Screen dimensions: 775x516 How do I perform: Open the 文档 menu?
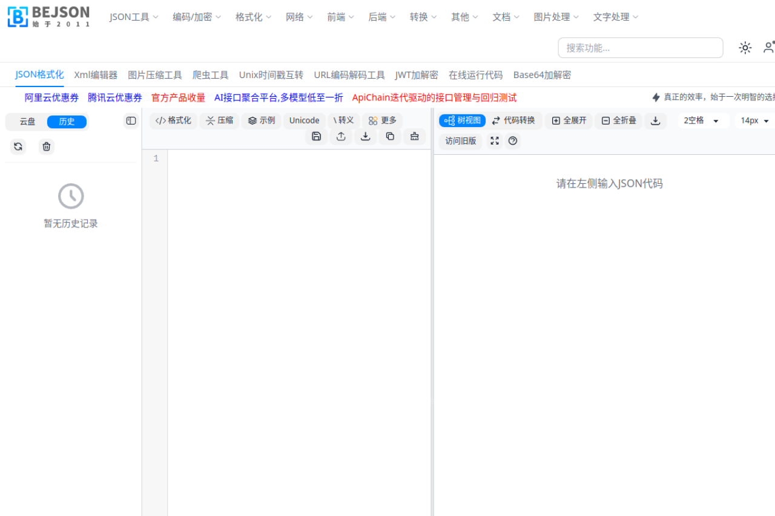pos(506,17)
